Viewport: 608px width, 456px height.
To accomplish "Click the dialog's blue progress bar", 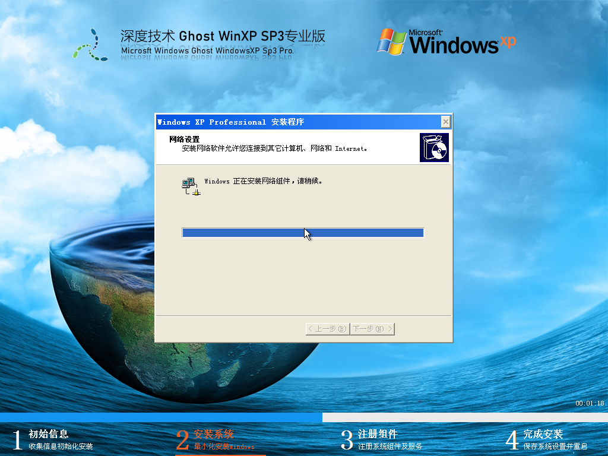I will click(x=303, y=232).
